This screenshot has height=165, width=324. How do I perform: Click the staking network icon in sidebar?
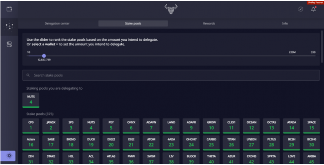(9, 27)
